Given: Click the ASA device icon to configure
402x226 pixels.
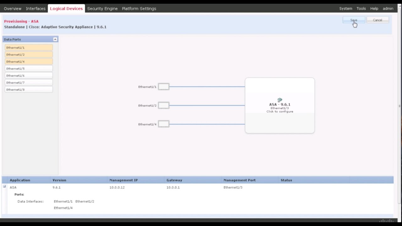Looking at the screenshot, I should pyautogui.click(x=280, y=100).
